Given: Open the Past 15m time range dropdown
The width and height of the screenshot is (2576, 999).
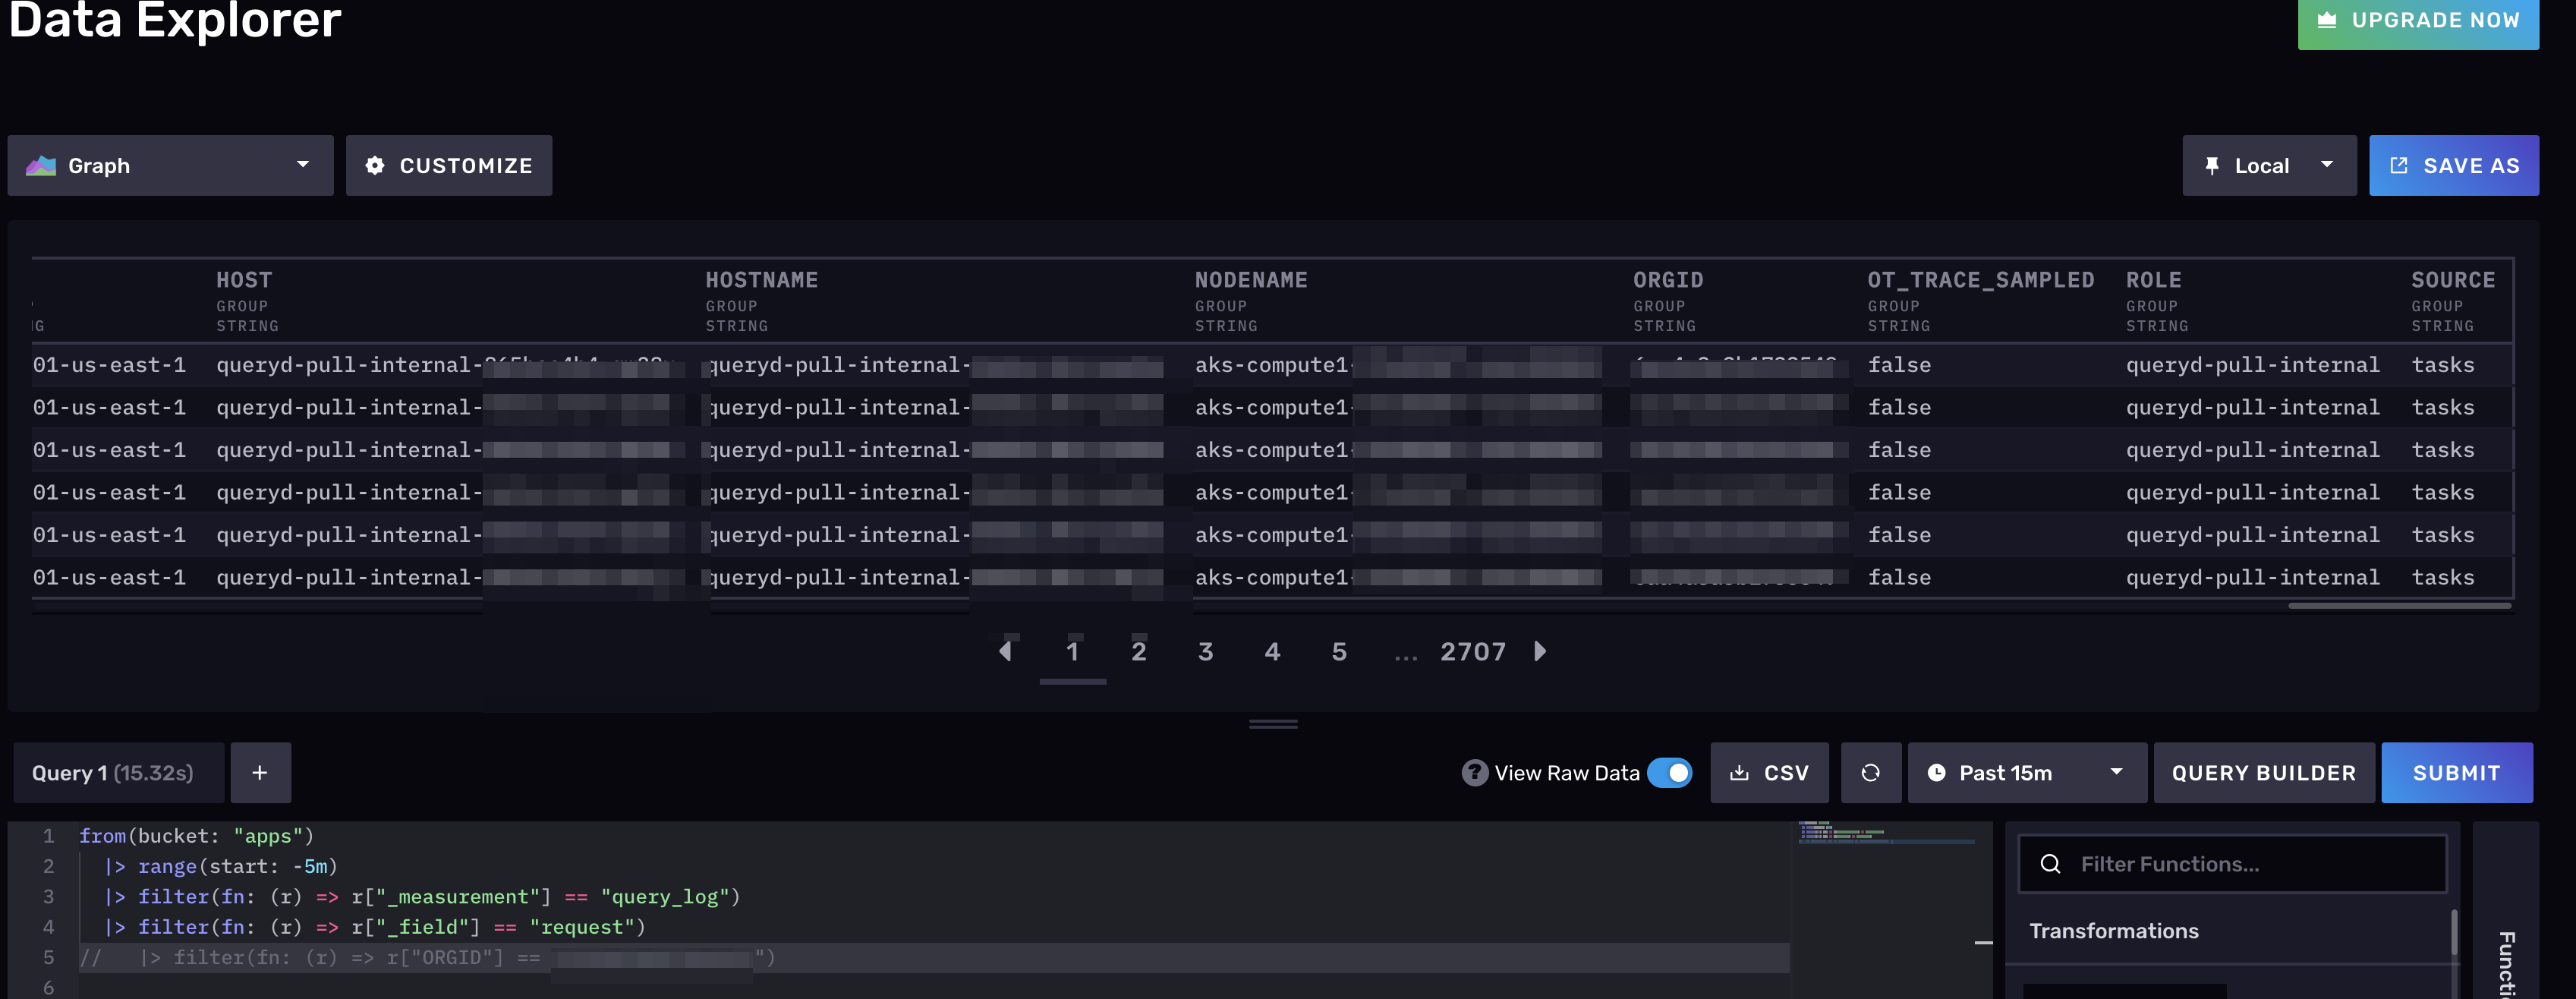Looking at the screenshot, I should coord(2115,772).
